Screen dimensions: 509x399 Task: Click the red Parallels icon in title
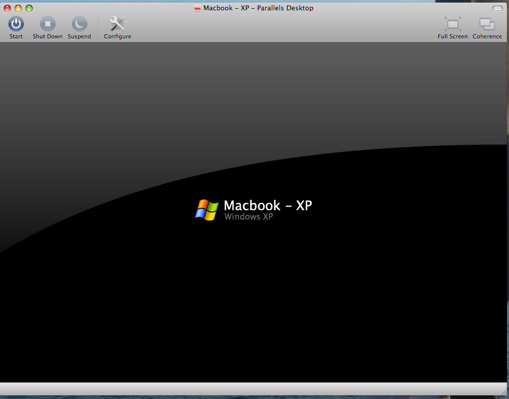click(x=198, y=8)
